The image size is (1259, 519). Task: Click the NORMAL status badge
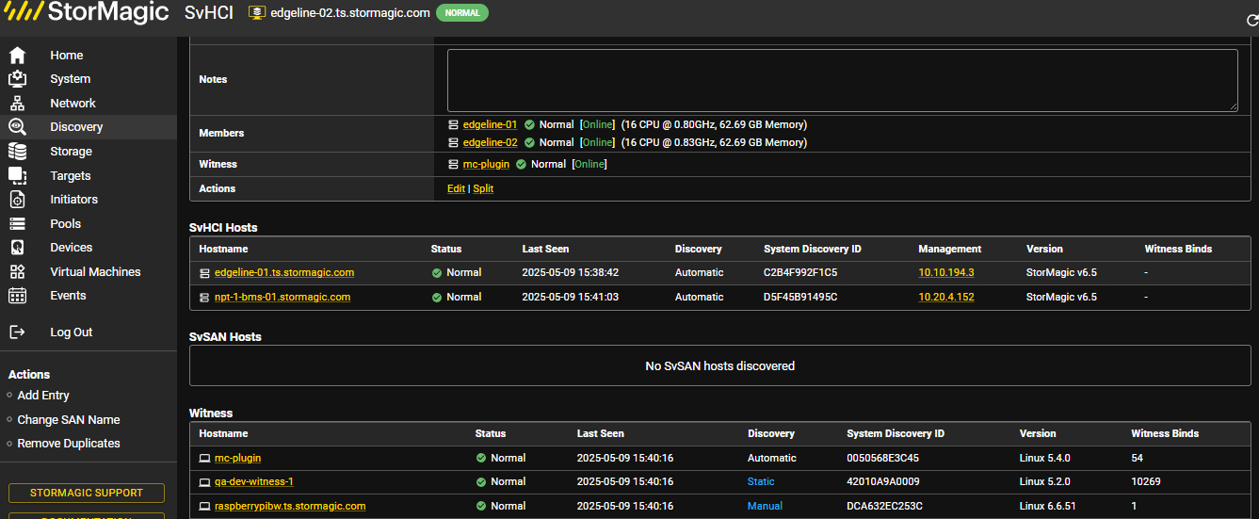click(x=462, y=14)
